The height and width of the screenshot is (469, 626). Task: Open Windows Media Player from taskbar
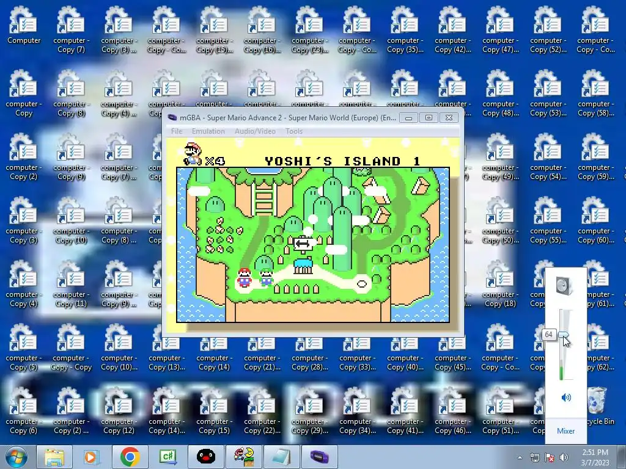tap(91, 457)
